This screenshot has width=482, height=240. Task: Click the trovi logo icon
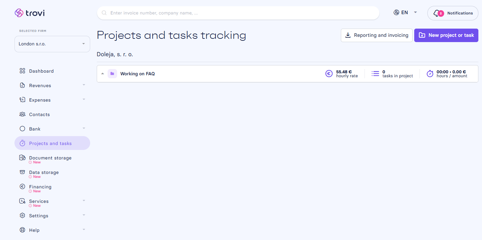(x=19, y=13)
